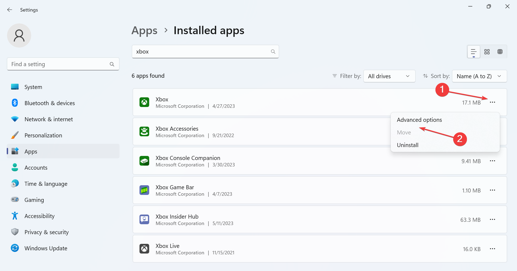Viewport: 517px width, 271px height.
Task: Open the Filter by All drives dropdown
Action: point(389,76)
